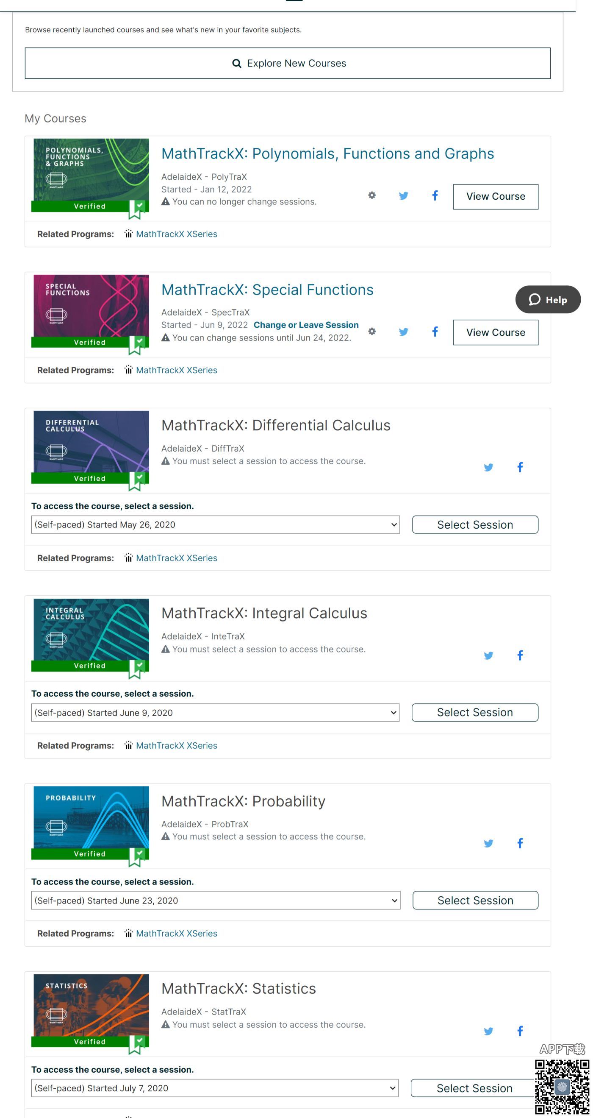
Task: Share Polynomials course on Twitter
Action: click(403, 196)
